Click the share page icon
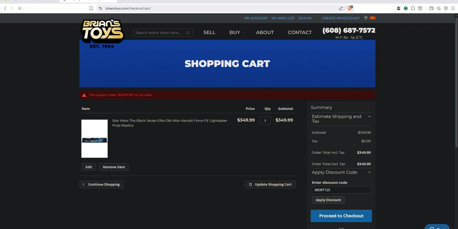Image resolution: width=458 pixels, height=229 pixels. pyautogui.click(x=341, y=8)
